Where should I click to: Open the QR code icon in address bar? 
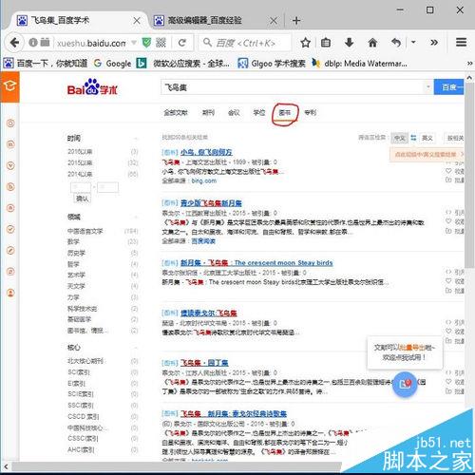tap(161, 43)
